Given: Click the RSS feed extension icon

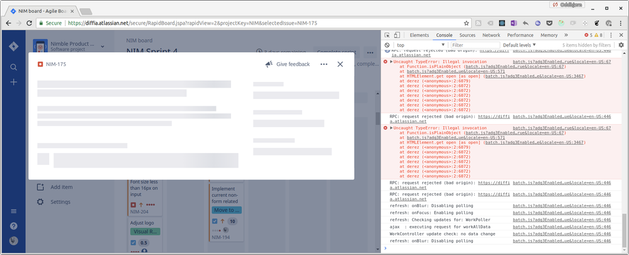Looking at the screenshot, I should (x=478, y=23).
